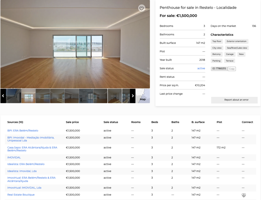Open the Map thumbnail
The image size is (261, 200).
pos(143,96)
